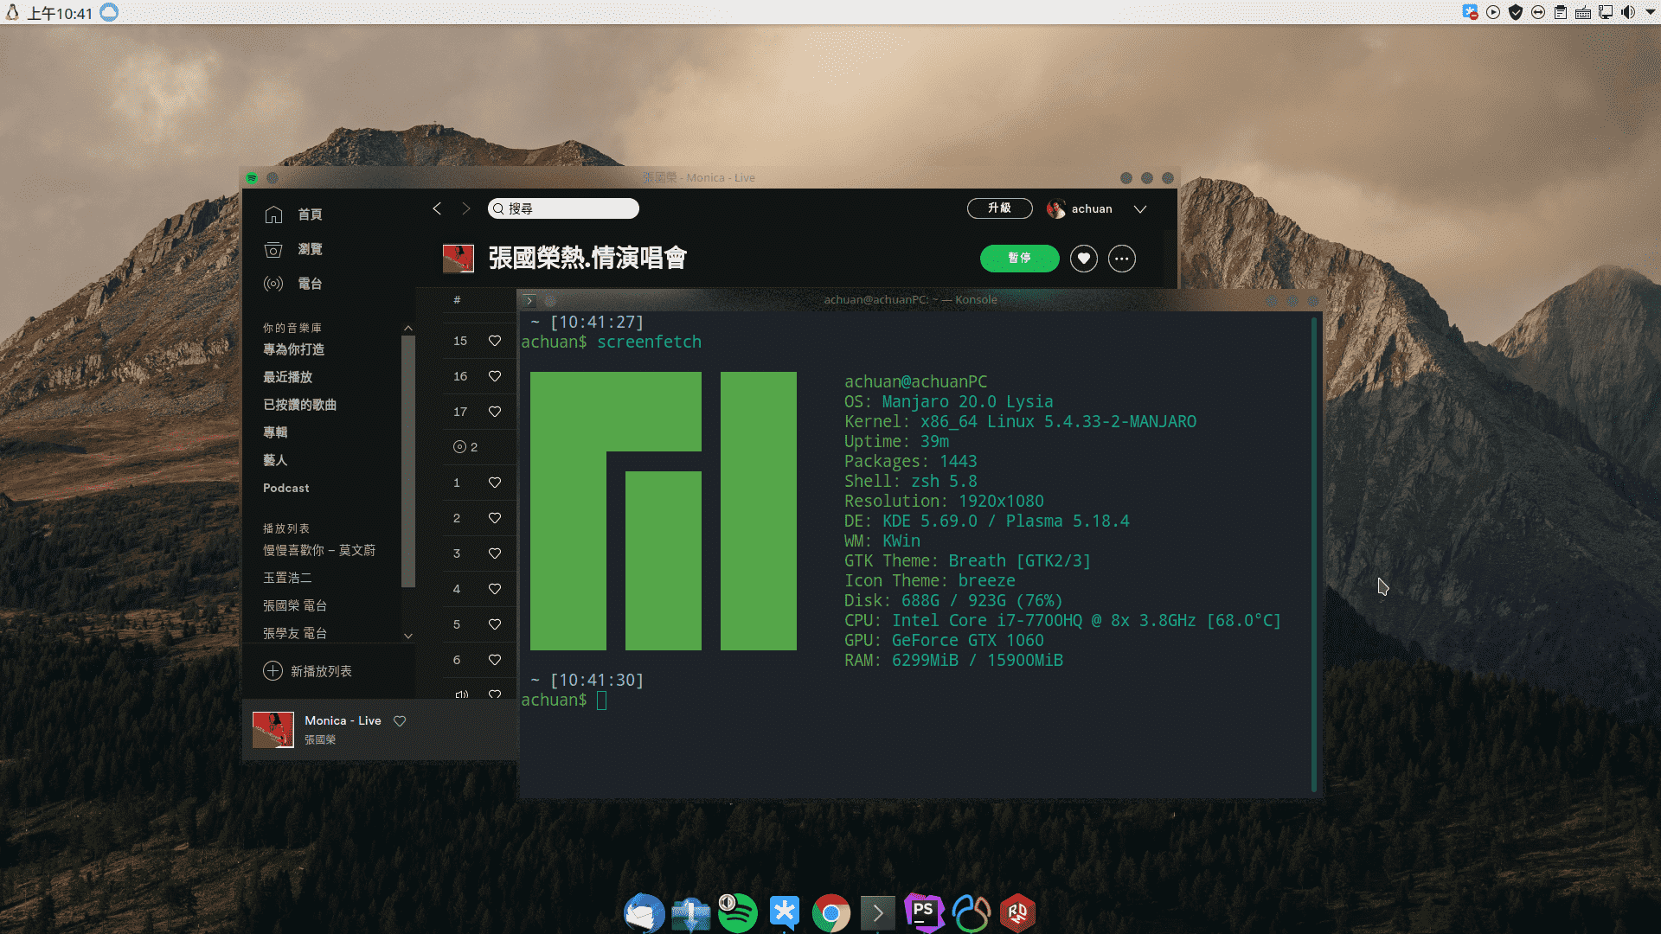
Task: Click the media player tray icon
Action: pos(1493,12)
